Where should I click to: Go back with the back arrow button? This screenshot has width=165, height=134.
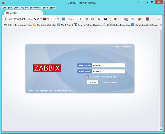tap(5, 19)
